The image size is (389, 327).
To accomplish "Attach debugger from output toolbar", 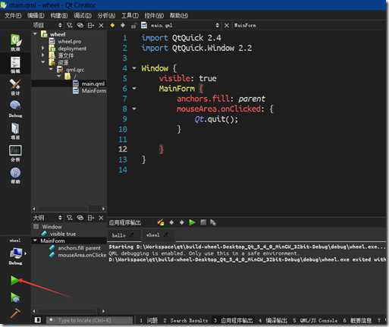I will coord(213,222).
